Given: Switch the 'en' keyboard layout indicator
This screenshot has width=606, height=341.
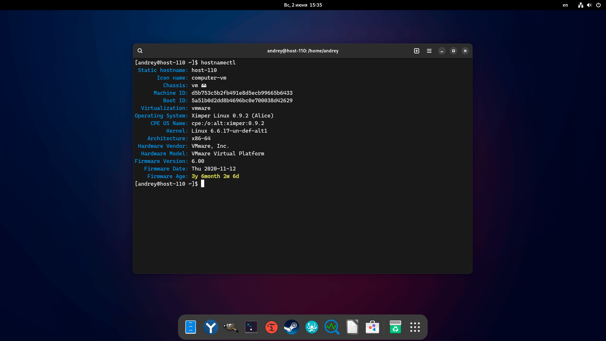Looking at the screenshot, I should click(x=565, y=5).
